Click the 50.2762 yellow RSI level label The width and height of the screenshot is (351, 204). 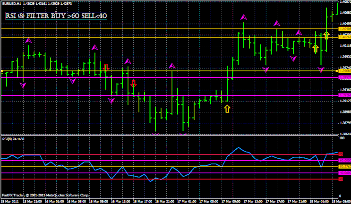click(345, 167)
